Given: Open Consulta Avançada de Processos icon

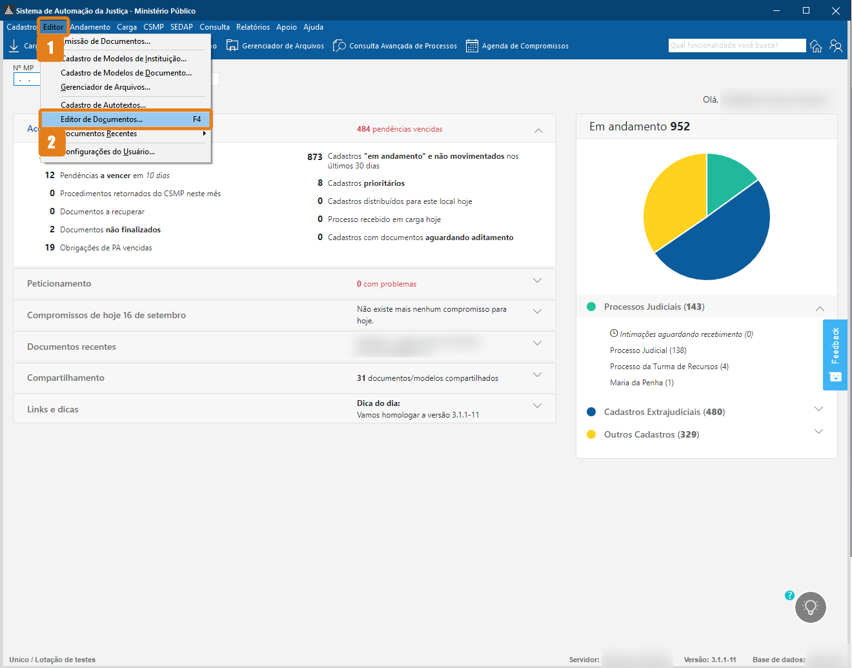Looking at the screenshot, I should click(x=340, y=46).
